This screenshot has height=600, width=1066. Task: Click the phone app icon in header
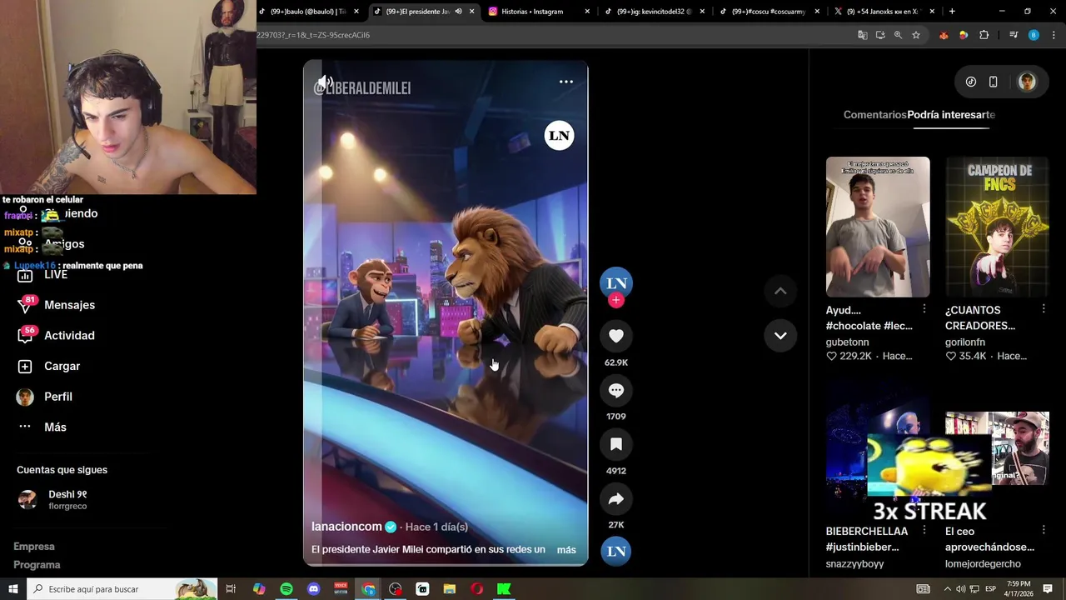pyautogui.click(x=993, y=82)
